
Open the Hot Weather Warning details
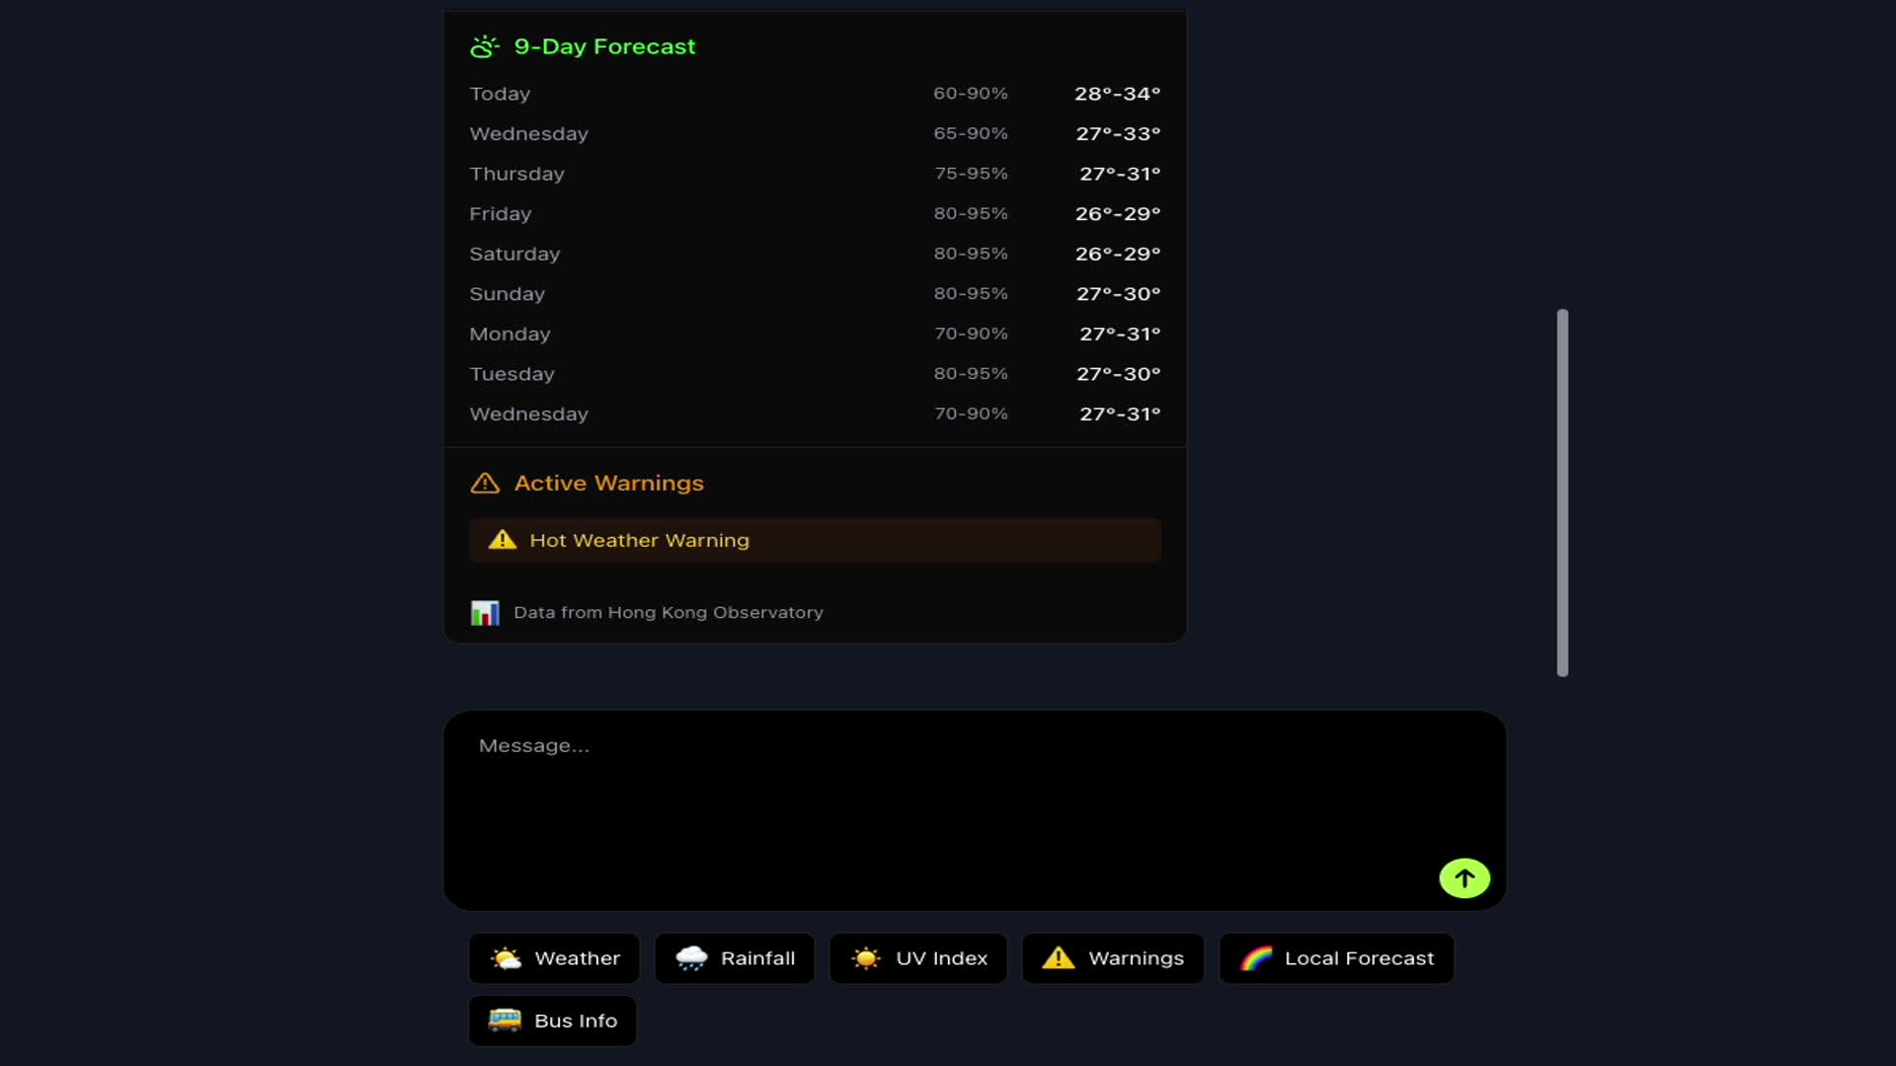(814, 540)
